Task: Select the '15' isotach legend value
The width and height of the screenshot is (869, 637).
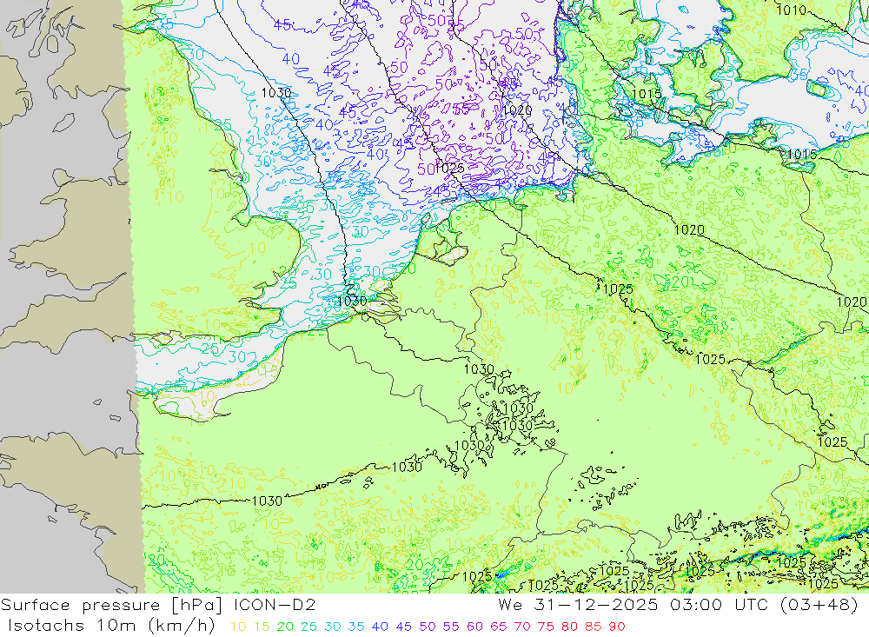Action: point(262,627)
